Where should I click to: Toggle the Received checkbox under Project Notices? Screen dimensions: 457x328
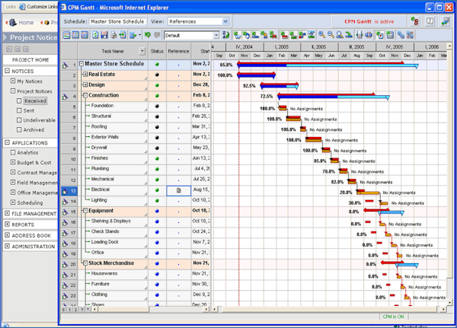coord(19,100)
